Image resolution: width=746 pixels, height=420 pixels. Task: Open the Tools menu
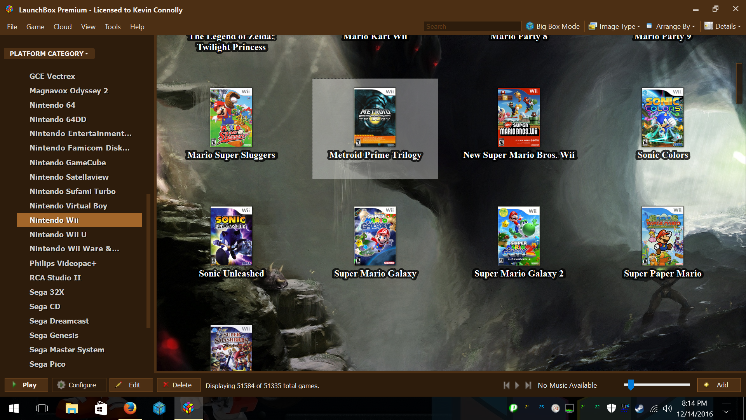(x=113, y=26)
